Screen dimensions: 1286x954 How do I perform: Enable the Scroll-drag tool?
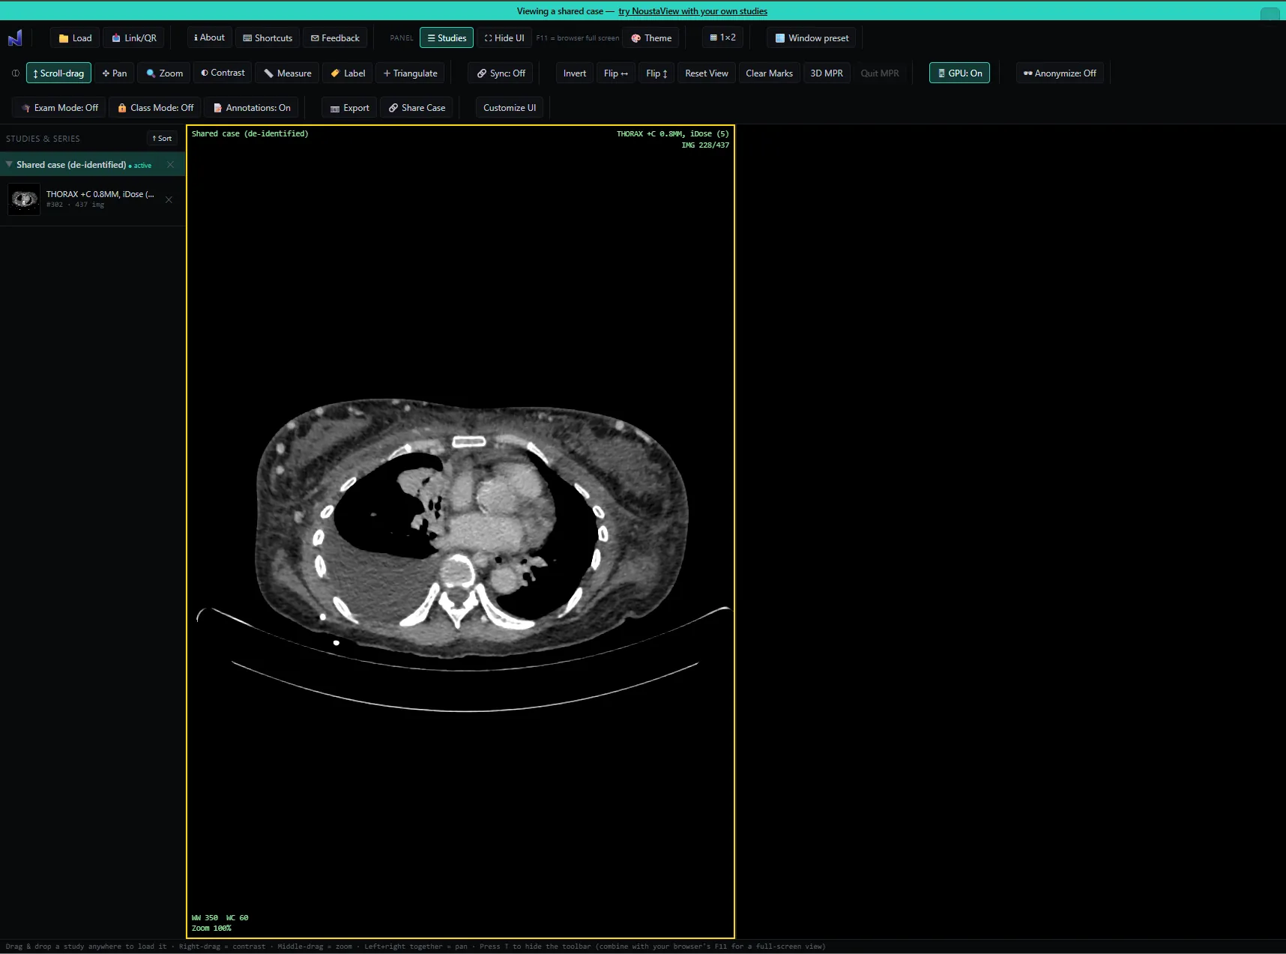58,73
